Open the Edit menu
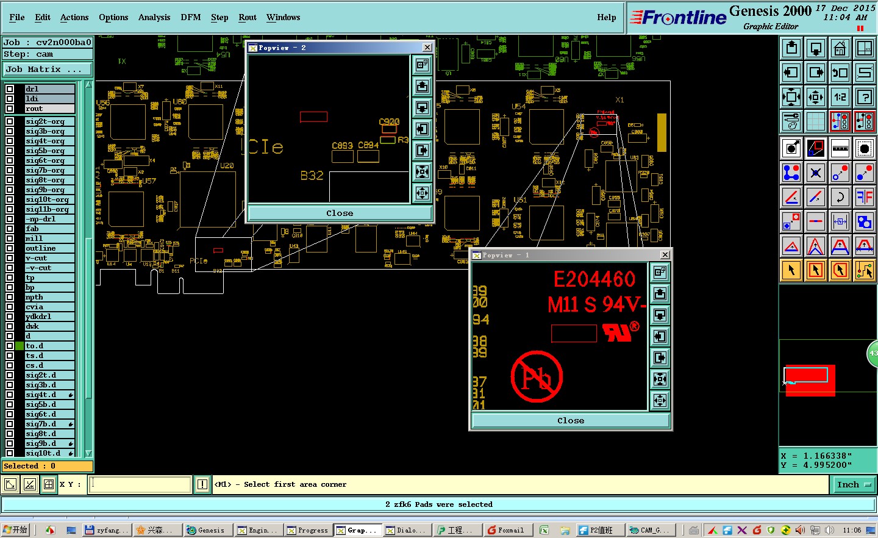 pyautogui.click(x=43, y=17)
